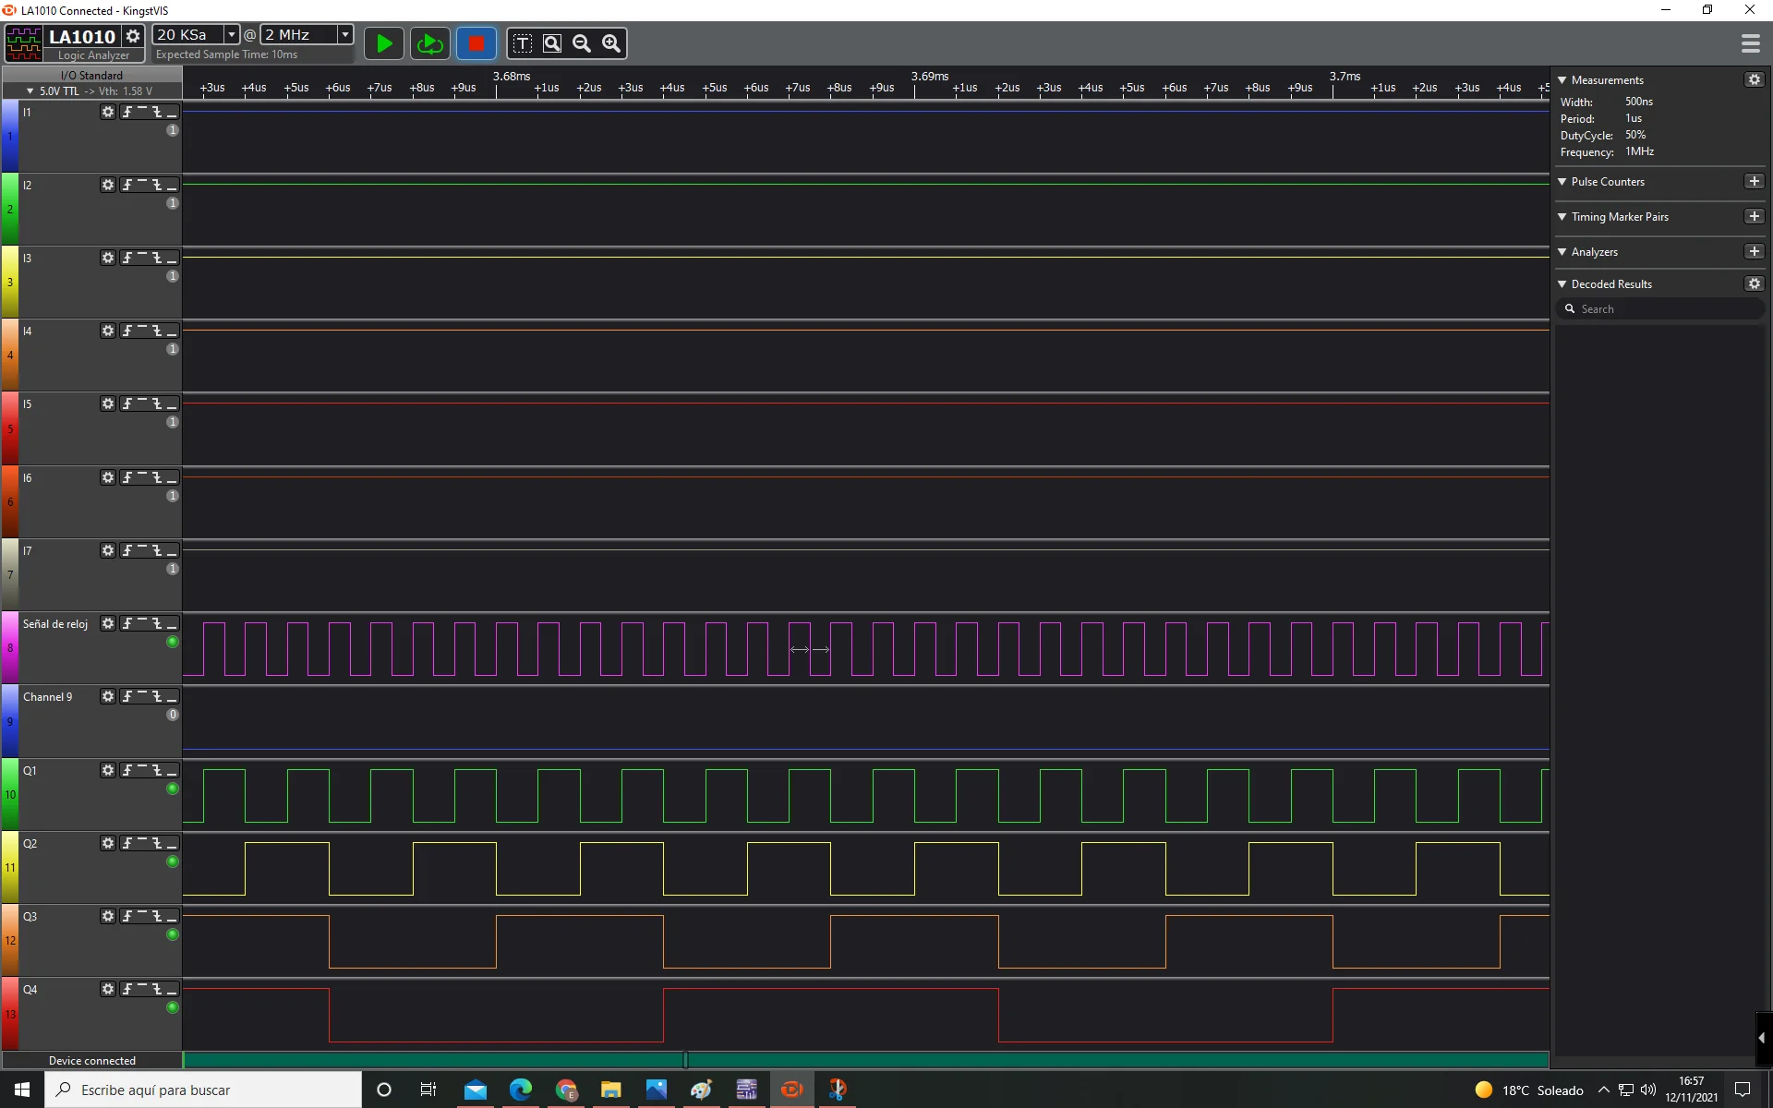Toggle green indicator on Señal de reloj channel
The width and height of the screenshot is (1773, 1108).
click(x=172, y=642)
